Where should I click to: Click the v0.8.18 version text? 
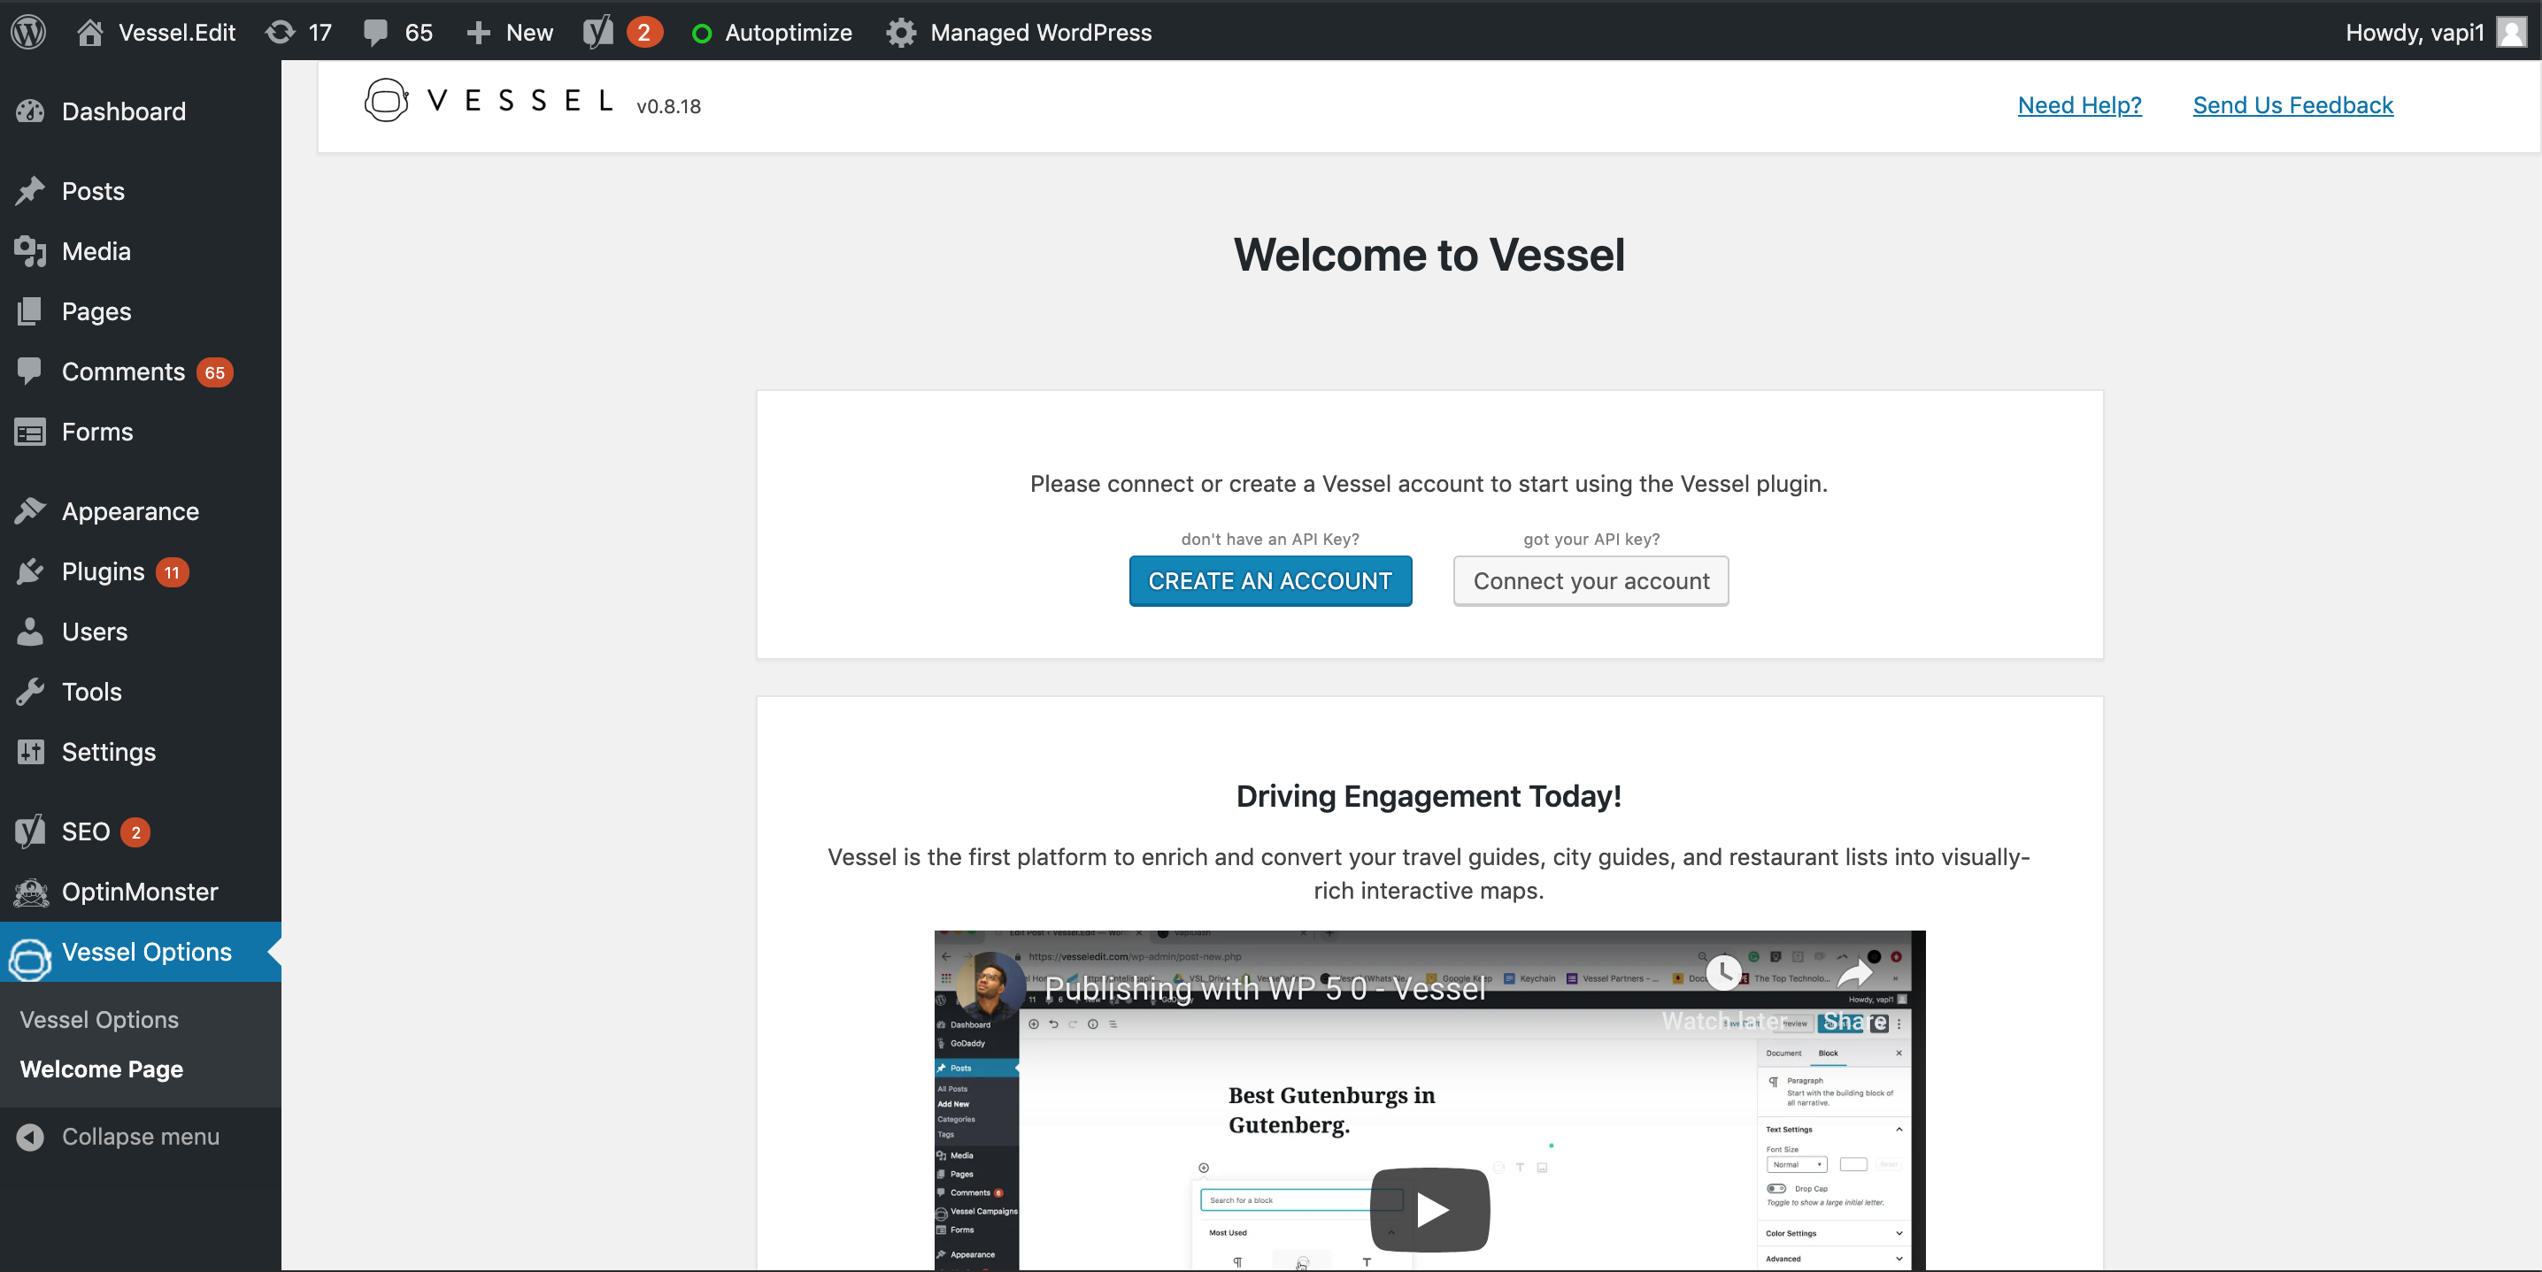668,106
